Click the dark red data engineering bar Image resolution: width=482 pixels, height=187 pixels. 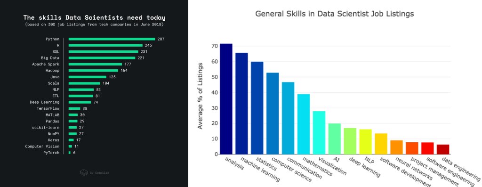(443, 149)
